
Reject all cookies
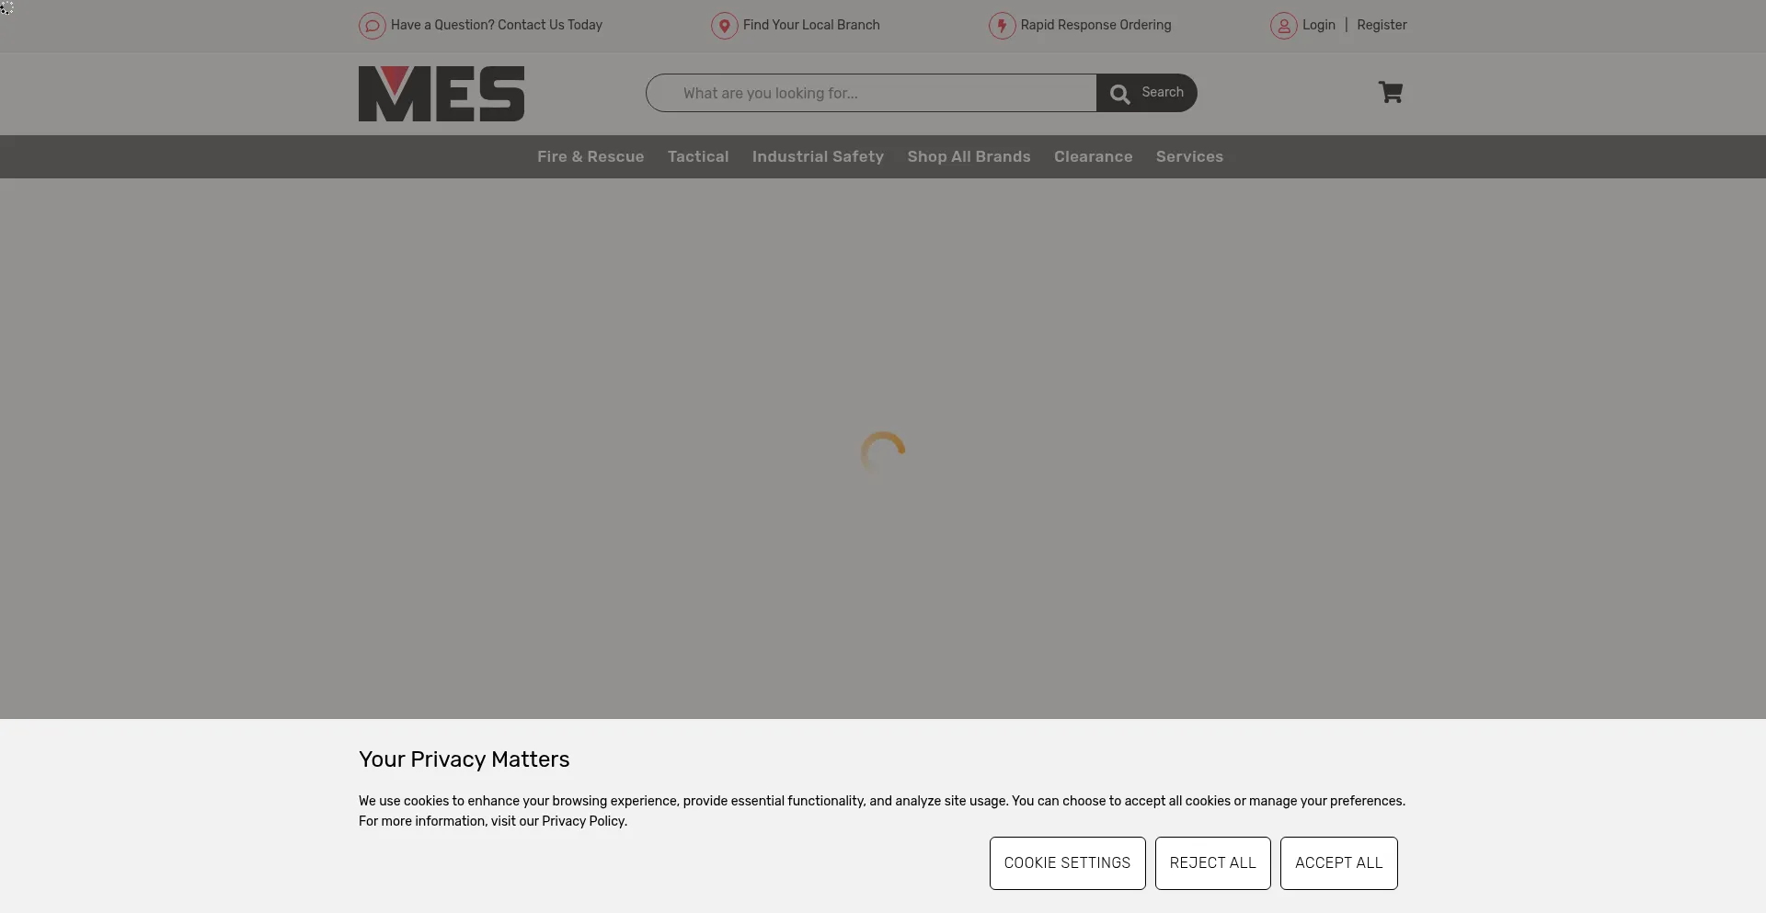tap(1212, 863)
